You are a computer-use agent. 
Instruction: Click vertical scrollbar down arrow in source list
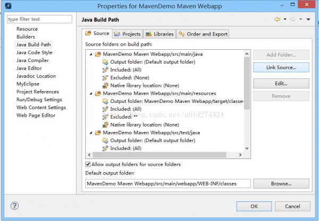[x=247, y=148]
